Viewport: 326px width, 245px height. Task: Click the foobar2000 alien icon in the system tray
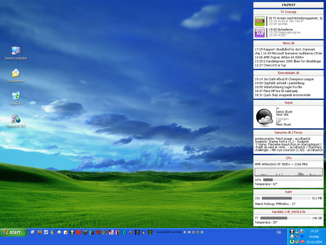pos(292,231)
